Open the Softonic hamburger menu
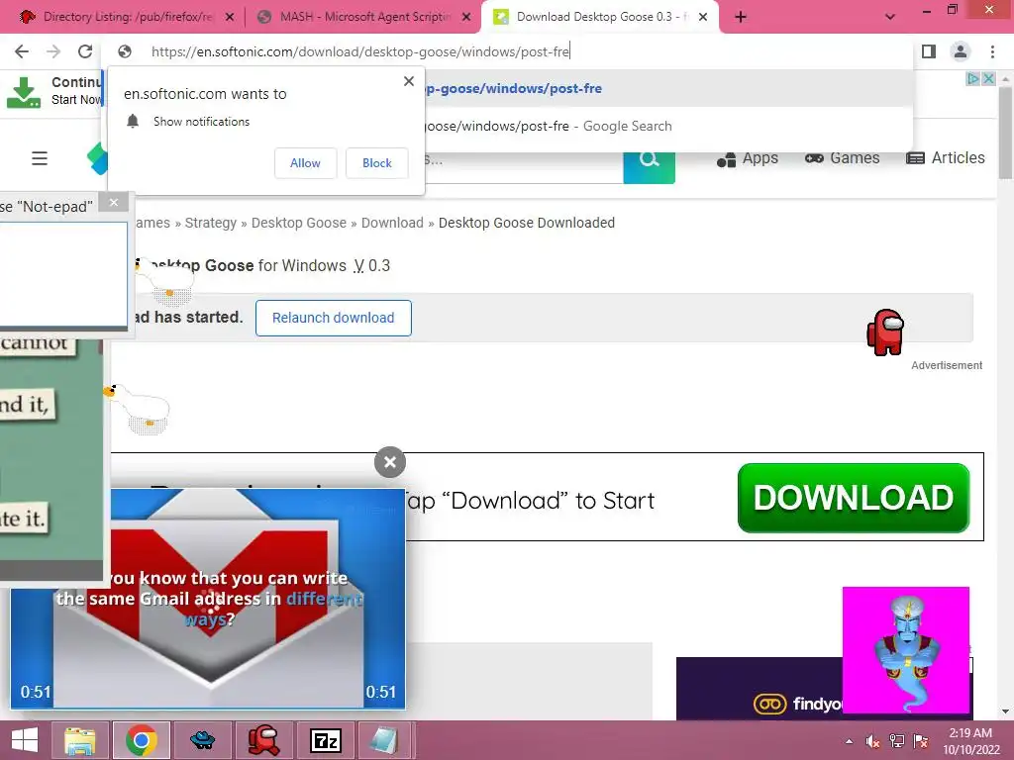 pos(40,158)
